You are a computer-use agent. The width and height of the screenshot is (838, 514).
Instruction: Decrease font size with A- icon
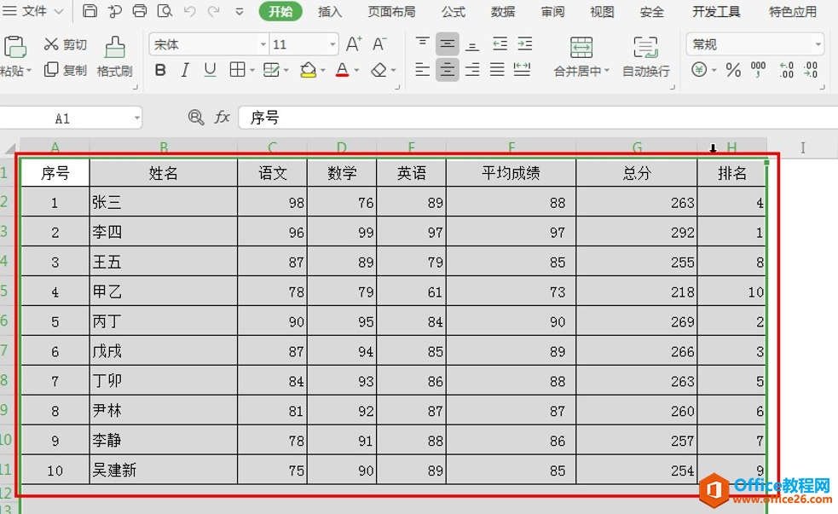tap(379, 44)
